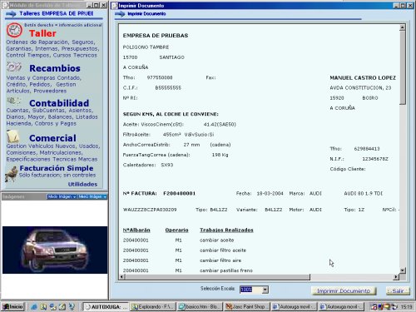Click the Audi car thumbnail image

[55, 250]
